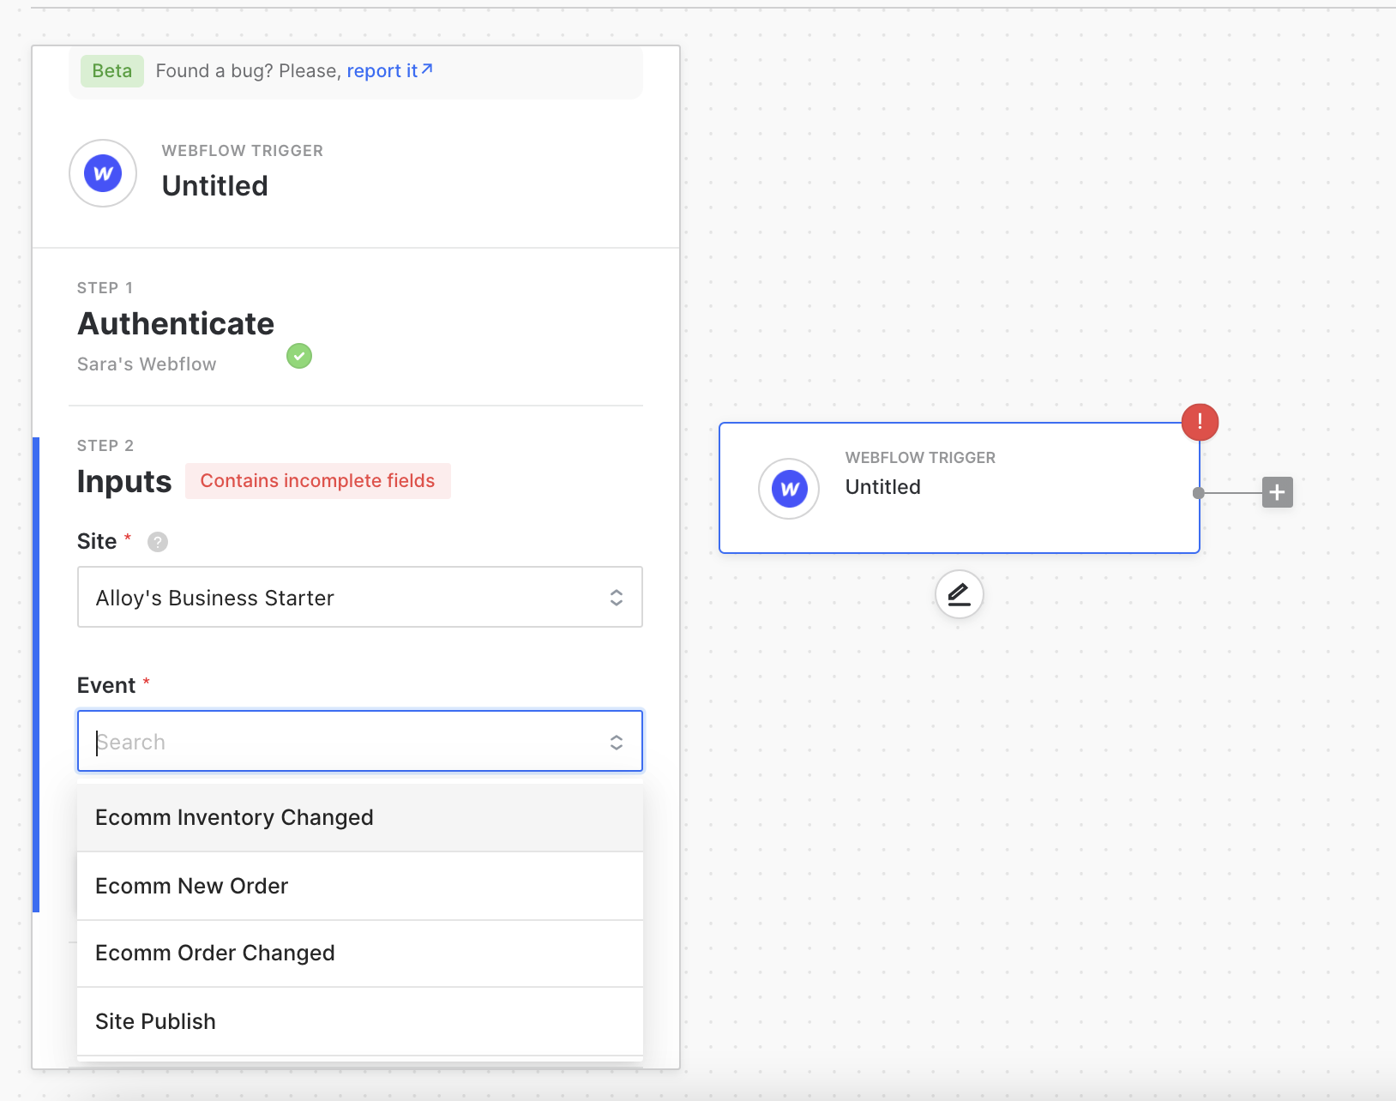1396x1101 pixels.
Task: Click the pencil edit icon below node
Action: coord(959,594)
